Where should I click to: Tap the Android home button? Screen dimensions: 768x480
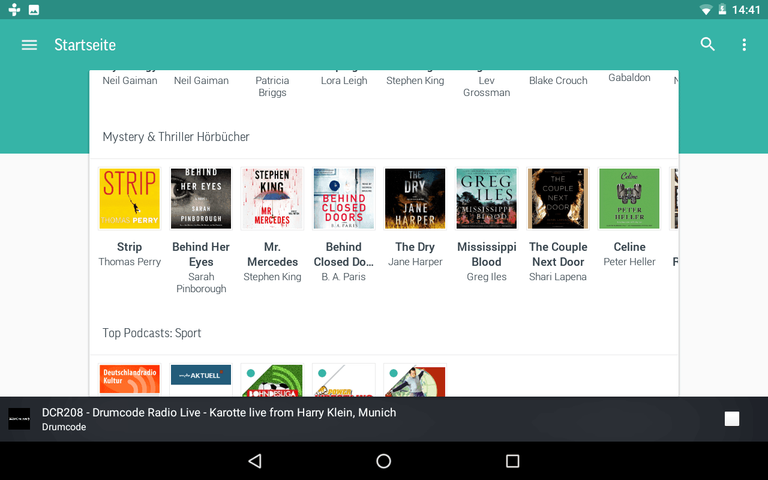pyautogui.click(x=383, y=461)
